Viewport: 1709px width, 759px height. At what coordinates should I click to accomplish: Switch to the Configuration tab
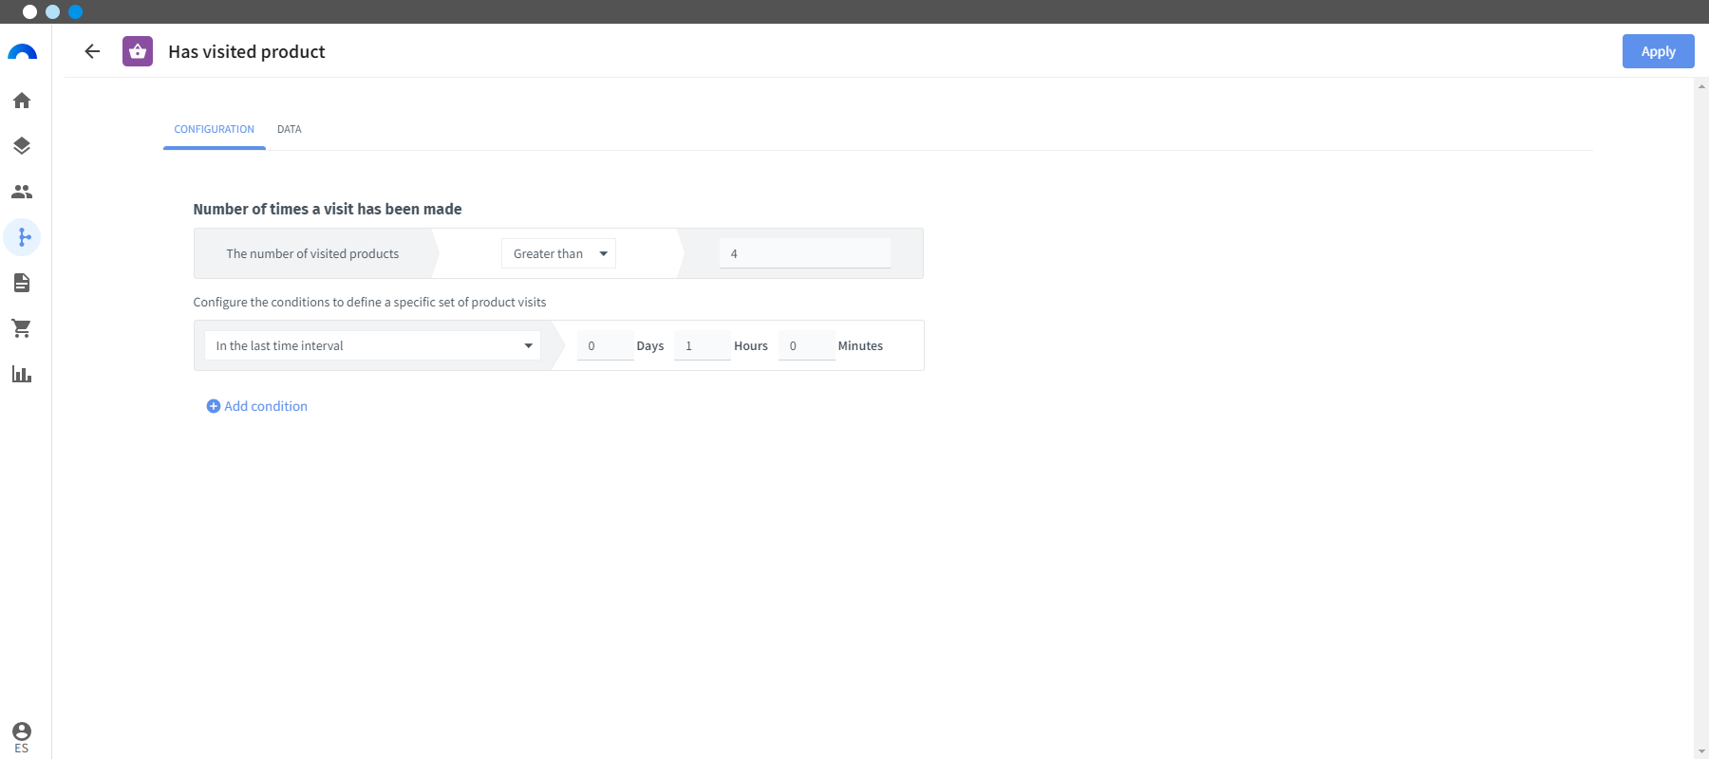coord(215,129)
